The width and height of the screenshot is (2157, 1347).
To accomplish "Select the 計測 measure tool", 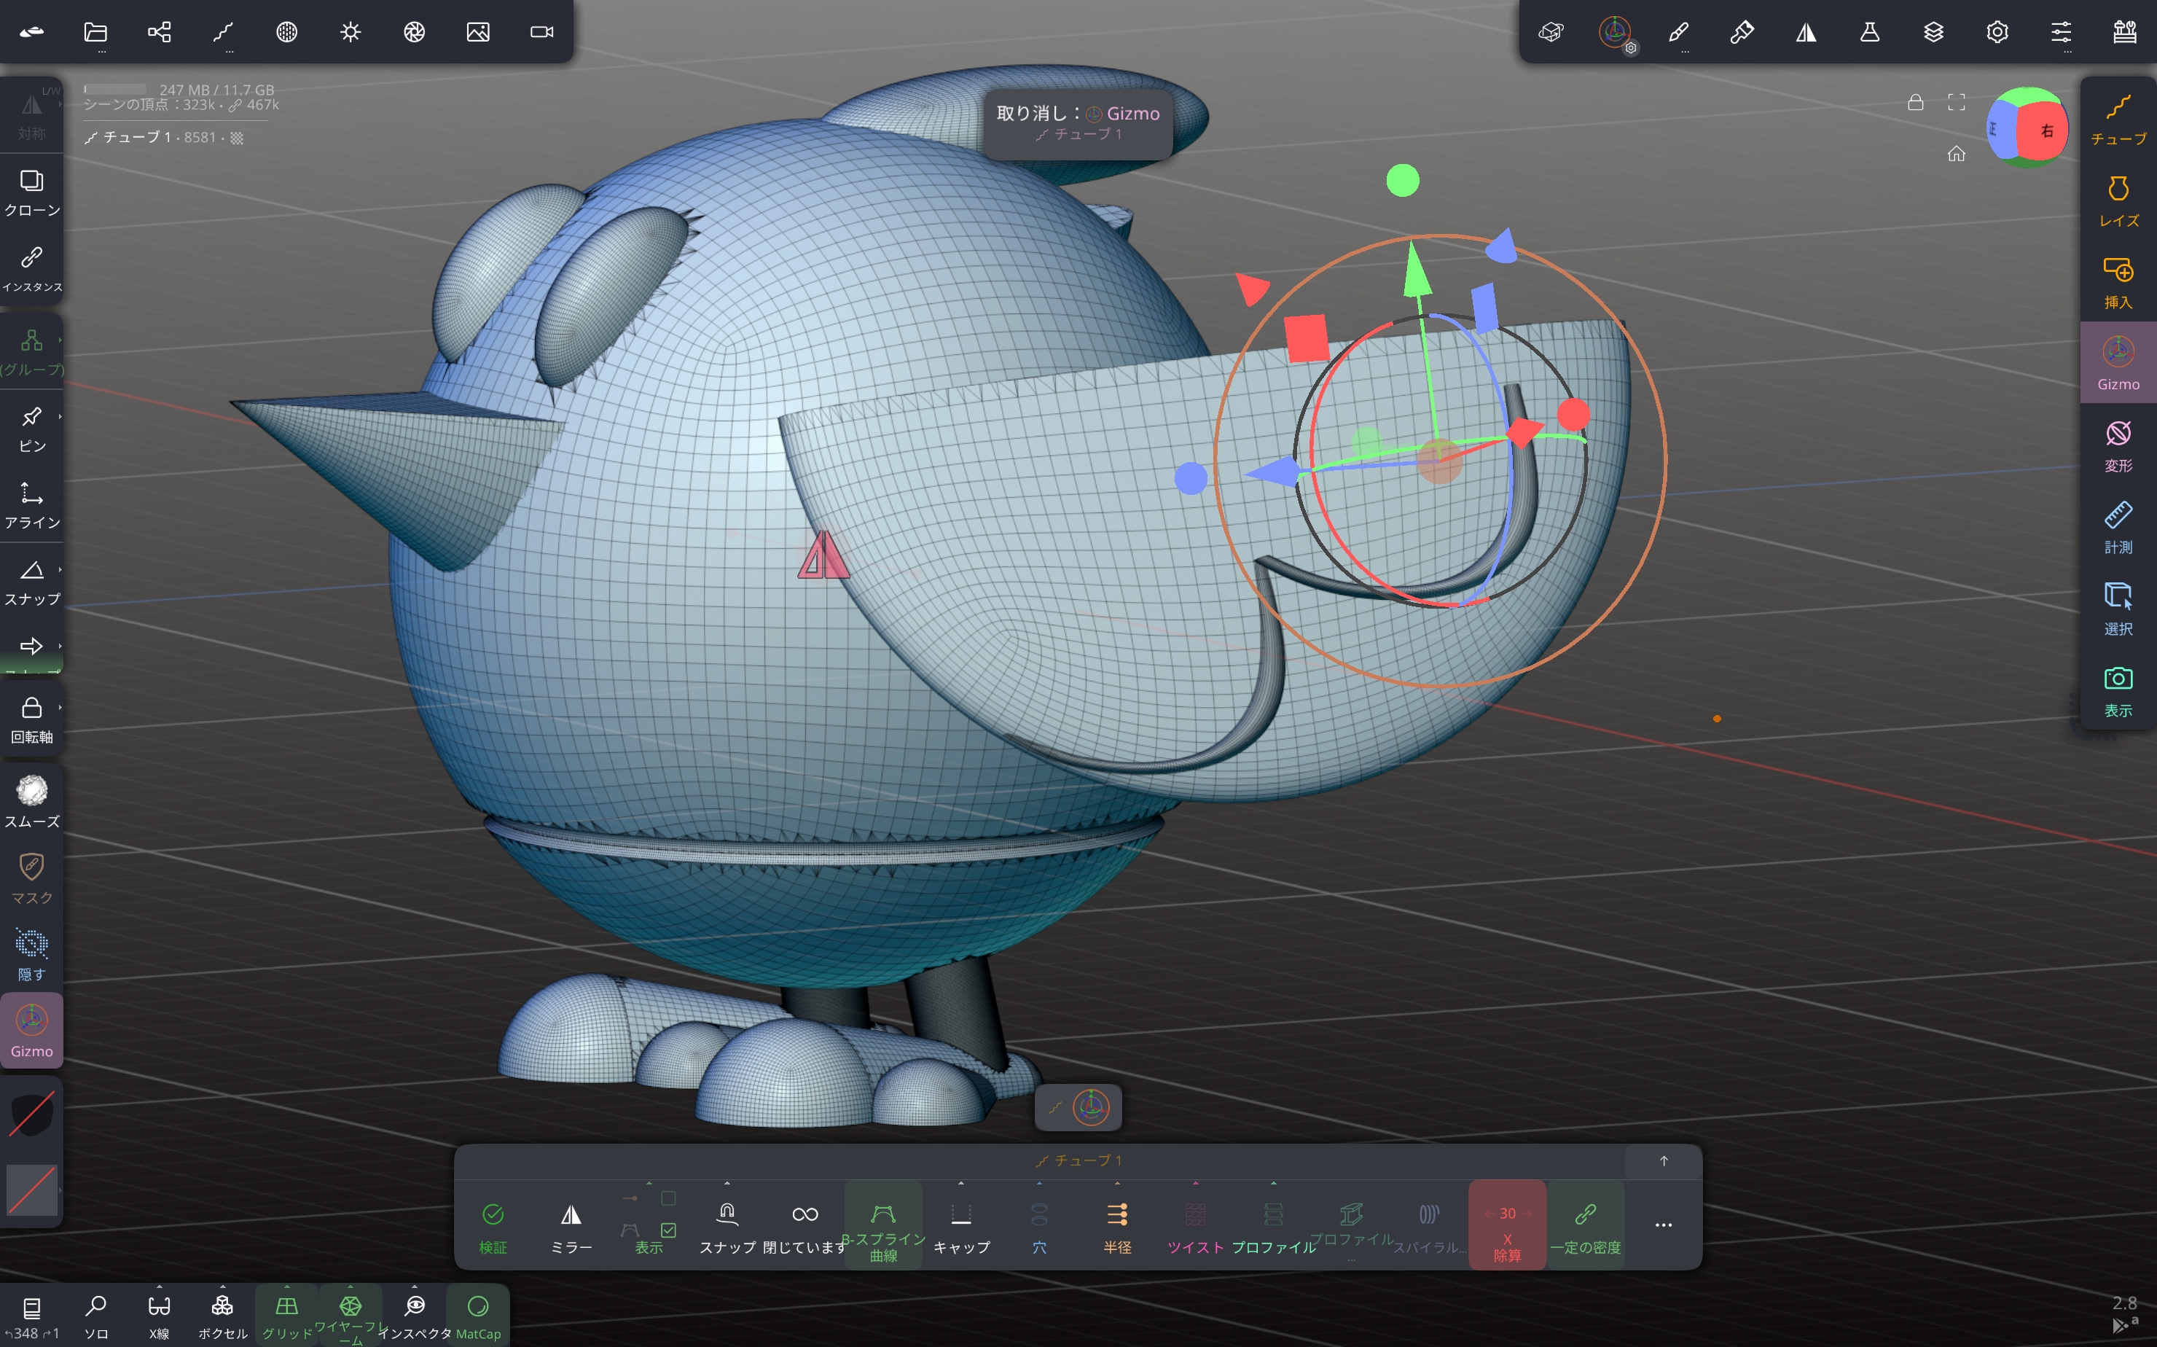I will point(2118,528).
